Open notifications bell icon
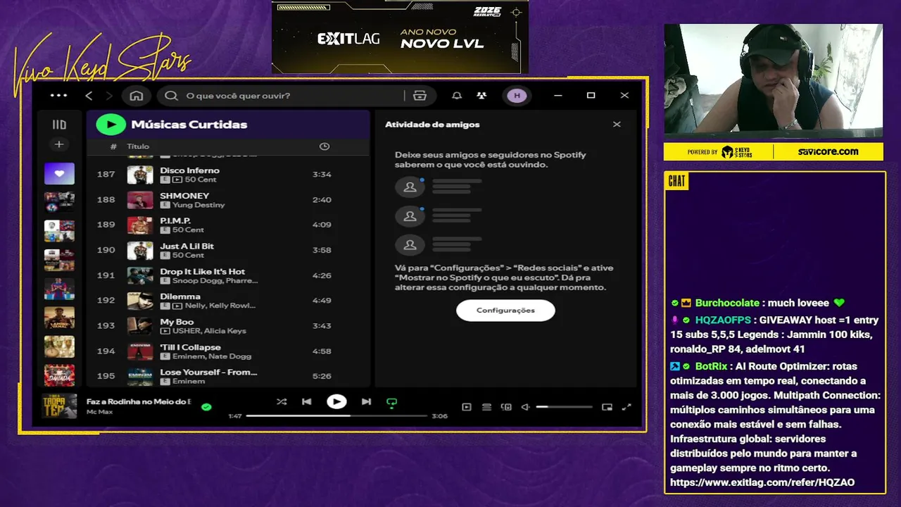The image size is (901, 507). (457, 96)
